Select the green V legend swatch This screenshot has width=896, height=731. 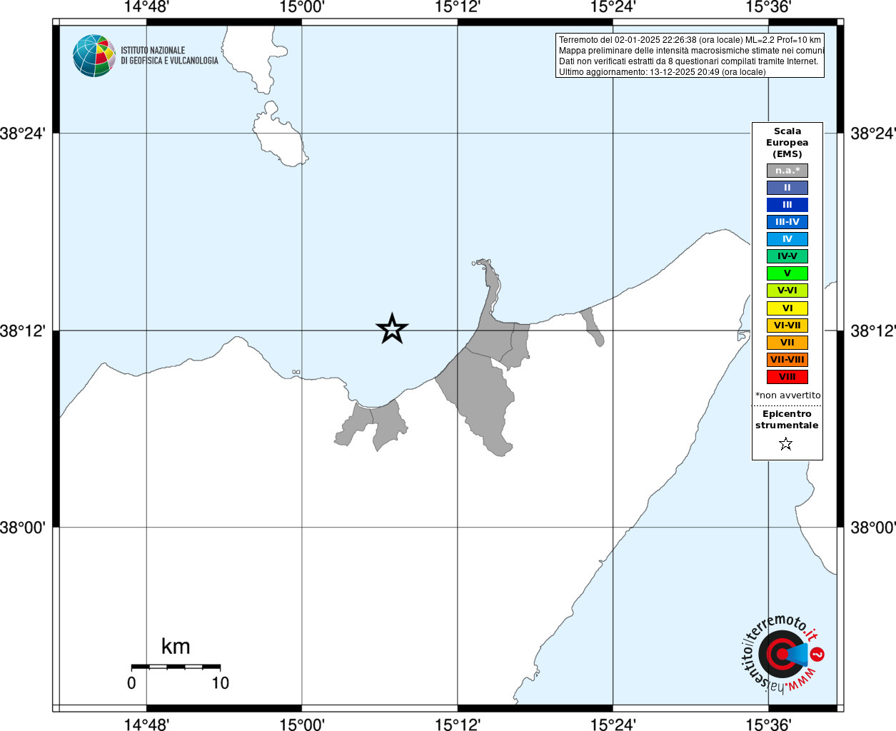[x=787, y=273]
